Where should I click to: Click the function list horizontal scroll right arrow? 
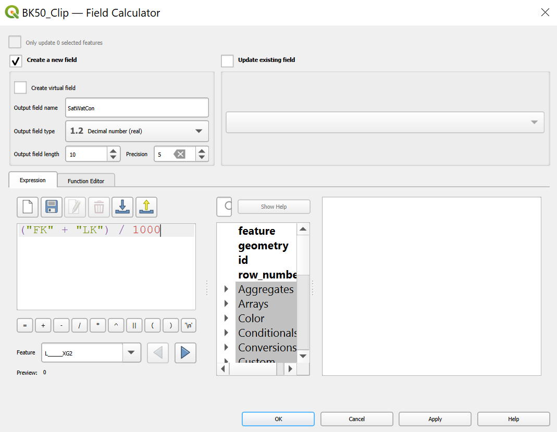pos(290,369)
